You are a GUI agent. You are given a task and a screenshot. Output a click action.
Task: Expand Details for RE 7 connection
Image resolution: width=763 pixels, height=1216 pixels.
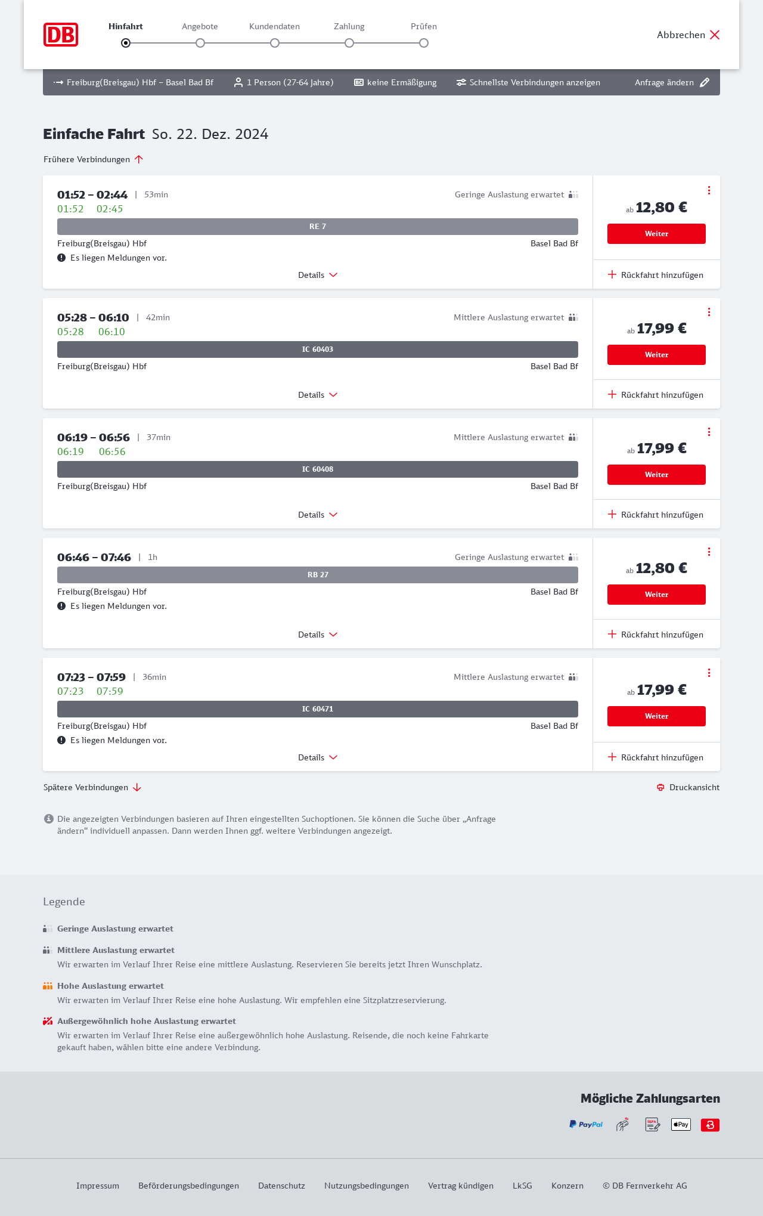coord(318,275)
